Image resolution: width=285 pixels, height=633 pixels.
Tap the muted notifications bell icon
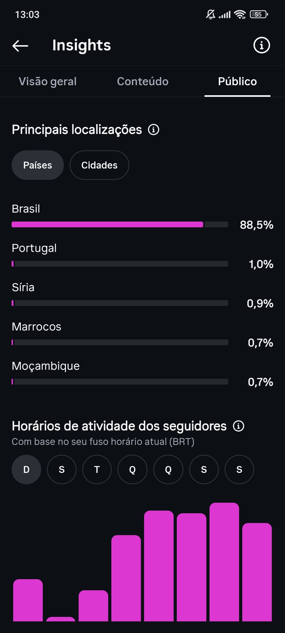[x=211, y=14]
